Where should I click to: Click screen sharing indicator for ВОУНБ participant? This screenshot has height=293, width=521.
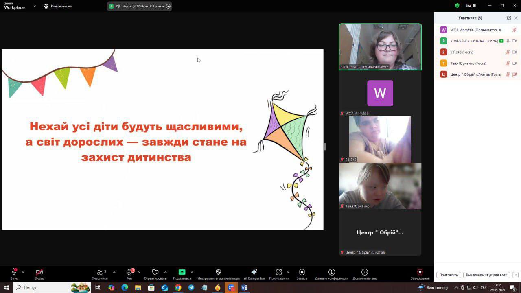501,41
